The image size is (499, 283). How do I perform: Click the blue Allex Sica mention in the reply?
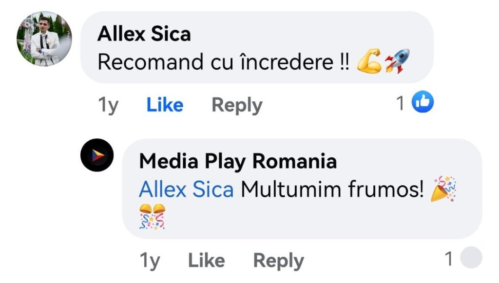point(186,189)
